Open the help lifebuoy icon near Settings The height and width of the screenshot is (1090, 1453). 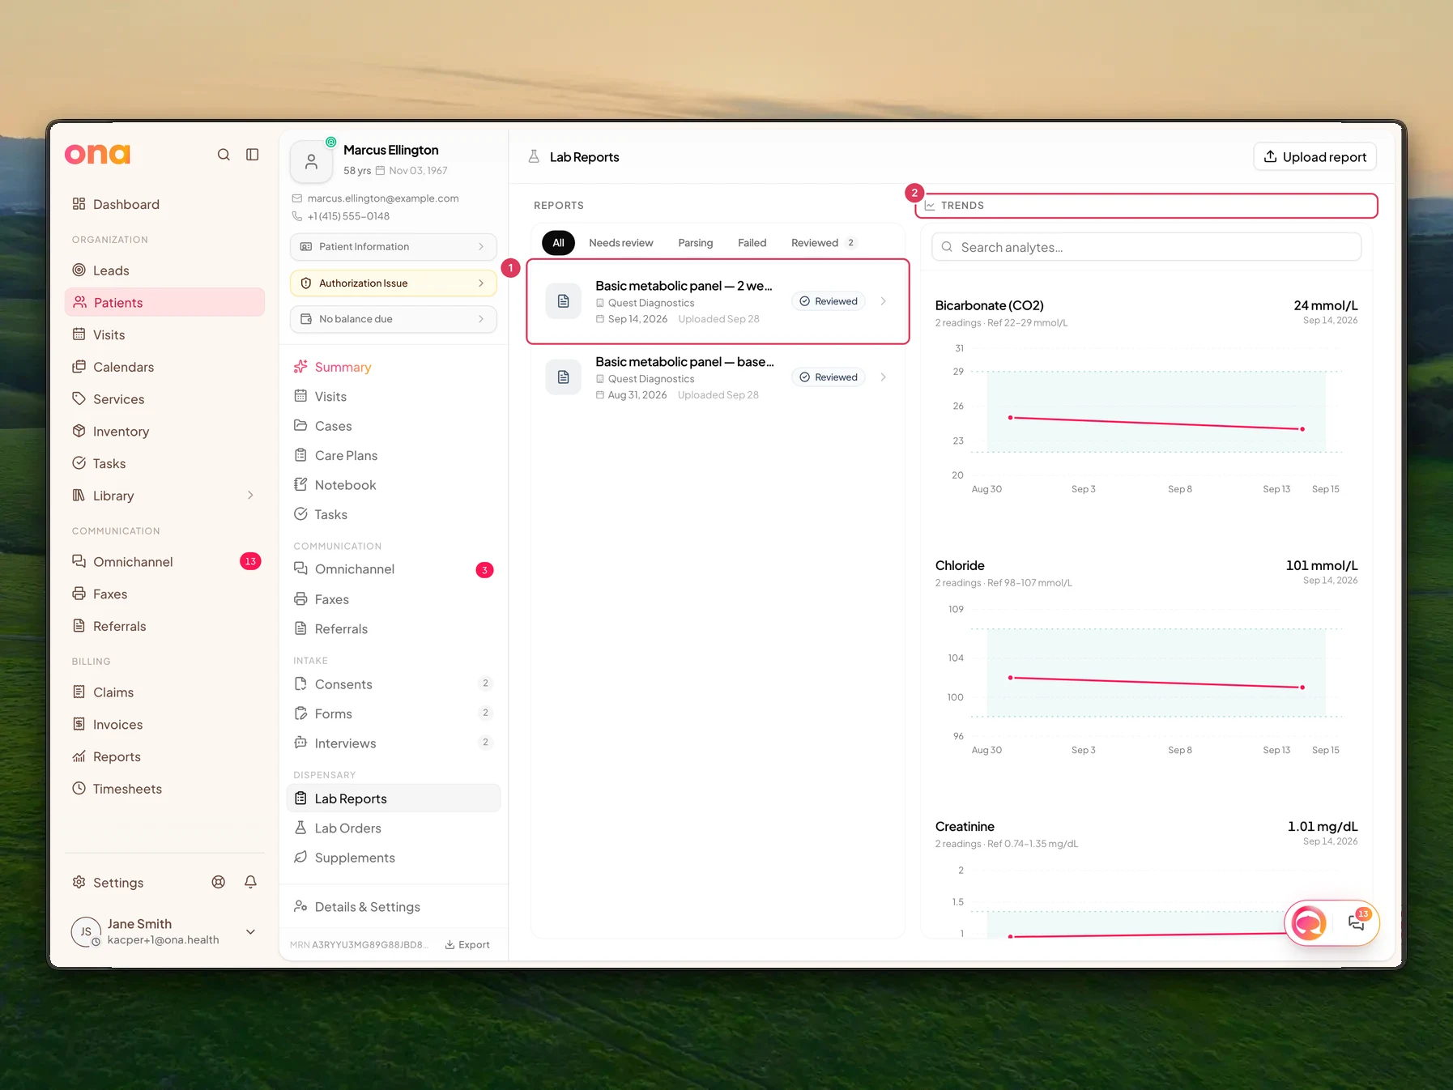[x=219, y=882]
